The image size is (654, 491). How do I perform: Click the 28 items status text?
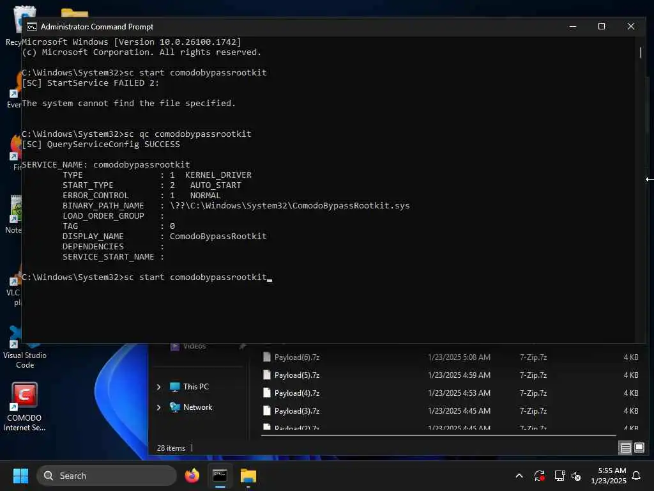pyautogui.click(x=171, y=448)
